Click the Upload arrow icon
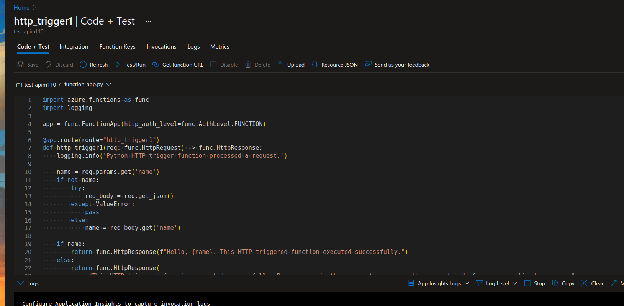 pyautogui.click(x=280, y=64)
